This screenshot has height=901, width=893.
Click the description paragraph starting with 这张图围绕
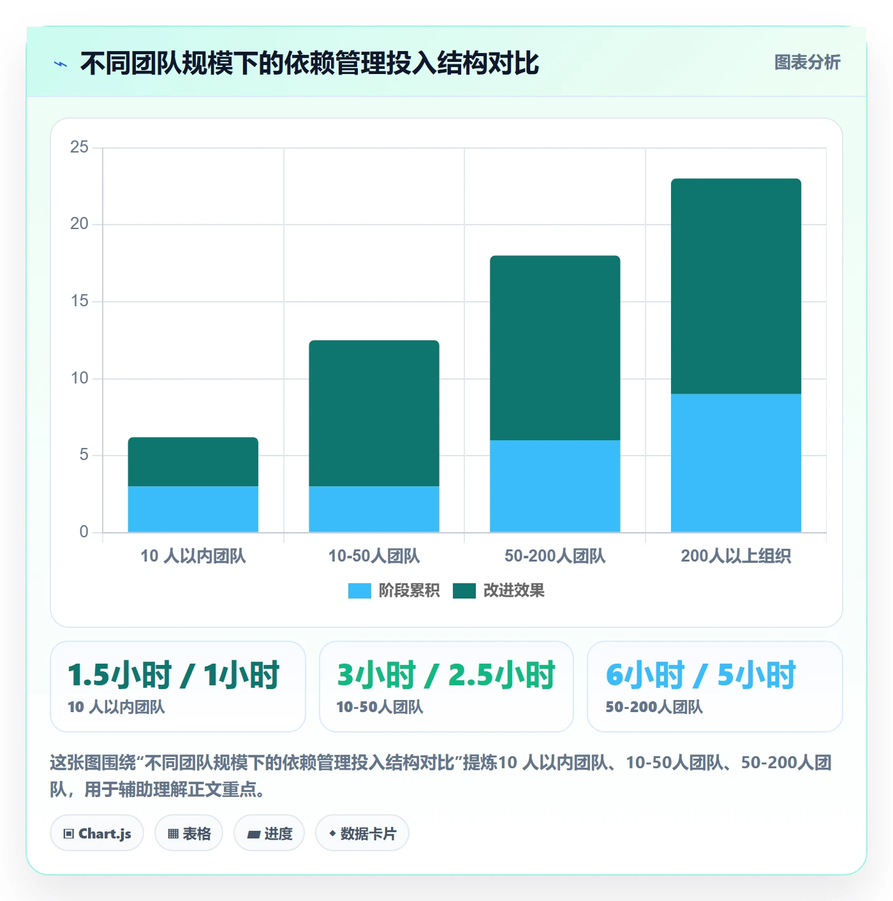click(x=441, y=776)
